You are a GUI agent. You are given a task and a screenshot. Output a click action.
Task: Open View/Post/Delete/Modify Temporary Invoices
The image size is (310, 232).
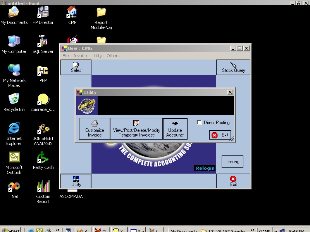[136, 128]
